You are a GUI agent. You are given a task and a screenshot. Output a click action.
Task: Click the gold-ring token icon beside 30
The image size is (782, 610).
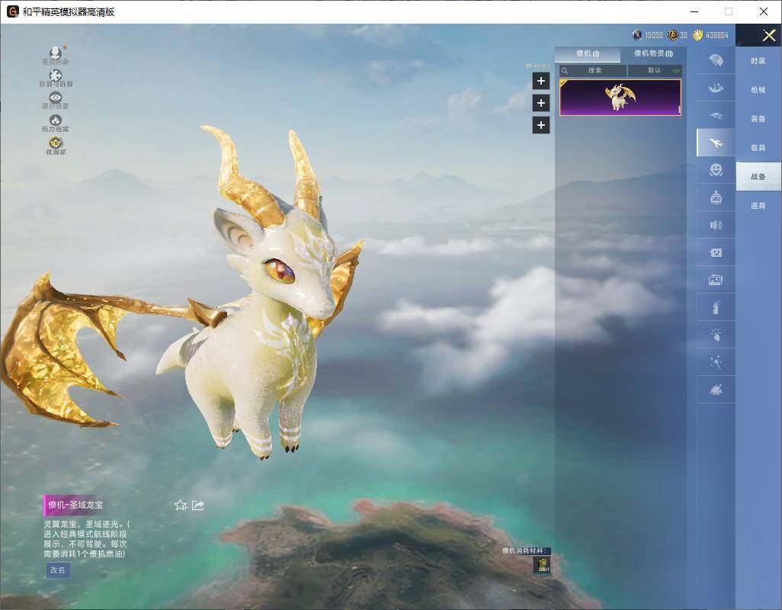(673, 35)
